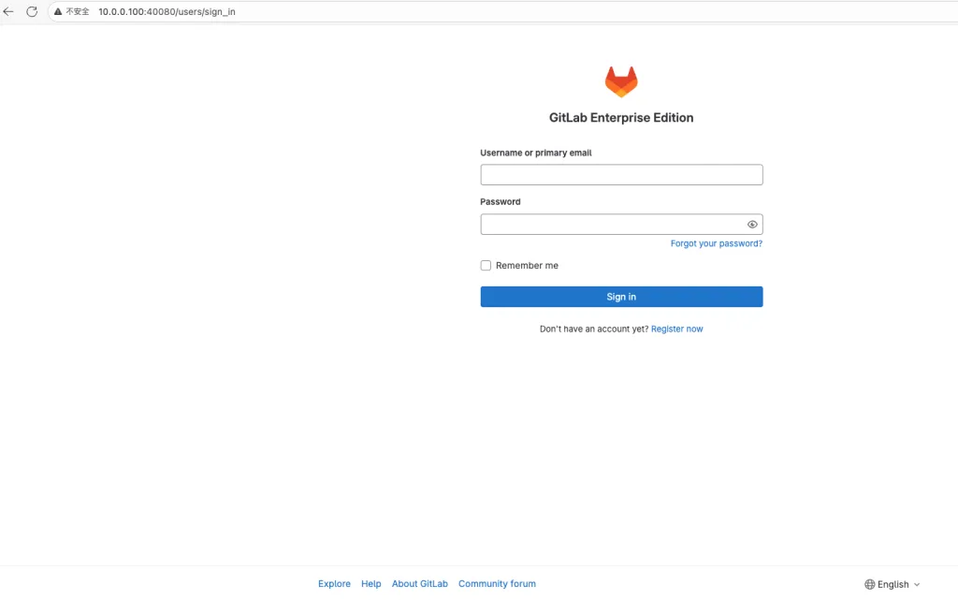Click the browser back arrow
Screen dimensions: 958x600
tap(10, 11)
